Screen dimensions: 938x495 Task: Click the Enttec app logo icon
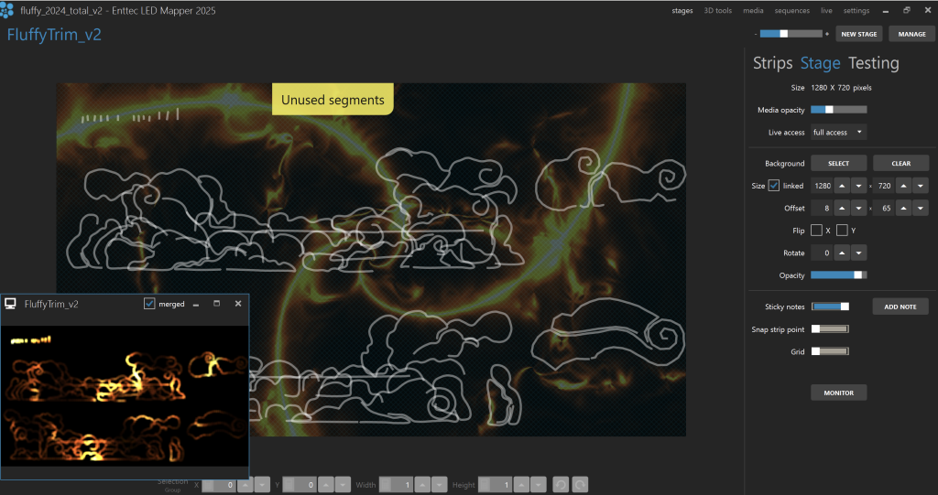[x=7, y=10]
